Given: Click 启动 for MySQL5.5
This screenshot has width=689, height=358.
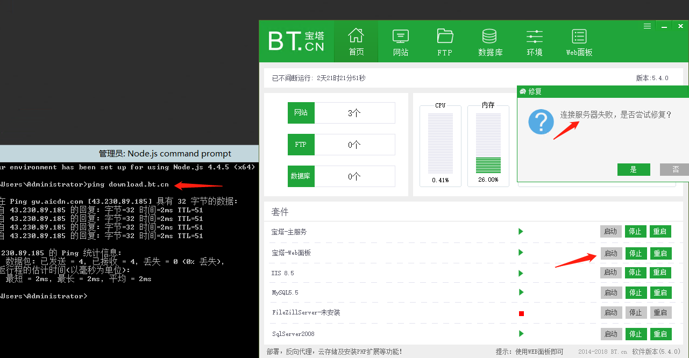Looking at the screenshot, I should click(x=611, y=292).
